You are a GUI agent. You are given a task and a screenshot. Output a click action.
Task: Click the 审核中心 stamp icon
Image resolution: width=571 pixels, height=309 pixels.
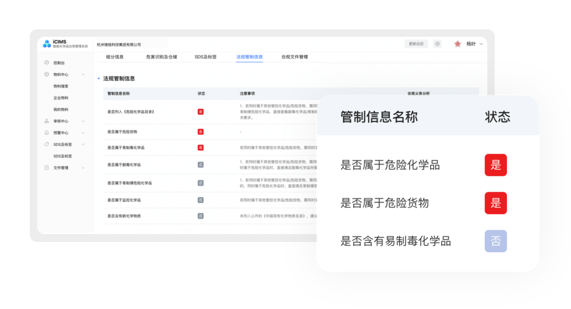(46, 121)
